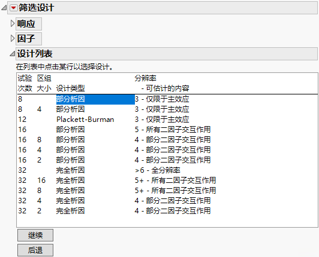This screenshot has width=319, height=257.
Task: Click the 分辨率 column header
Action: [x=145, y=78]
